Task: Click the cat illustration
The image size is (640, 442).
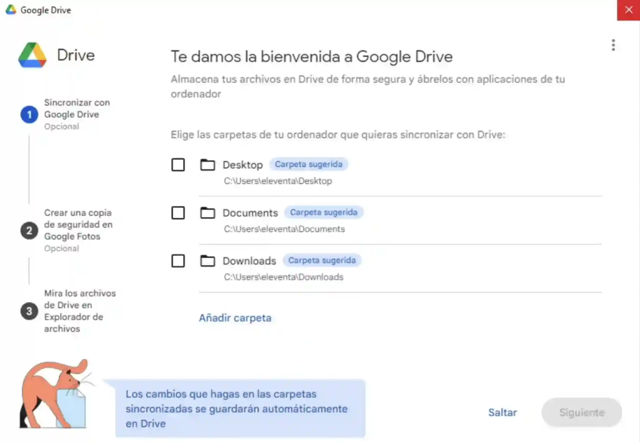Action: coord(56,394)
